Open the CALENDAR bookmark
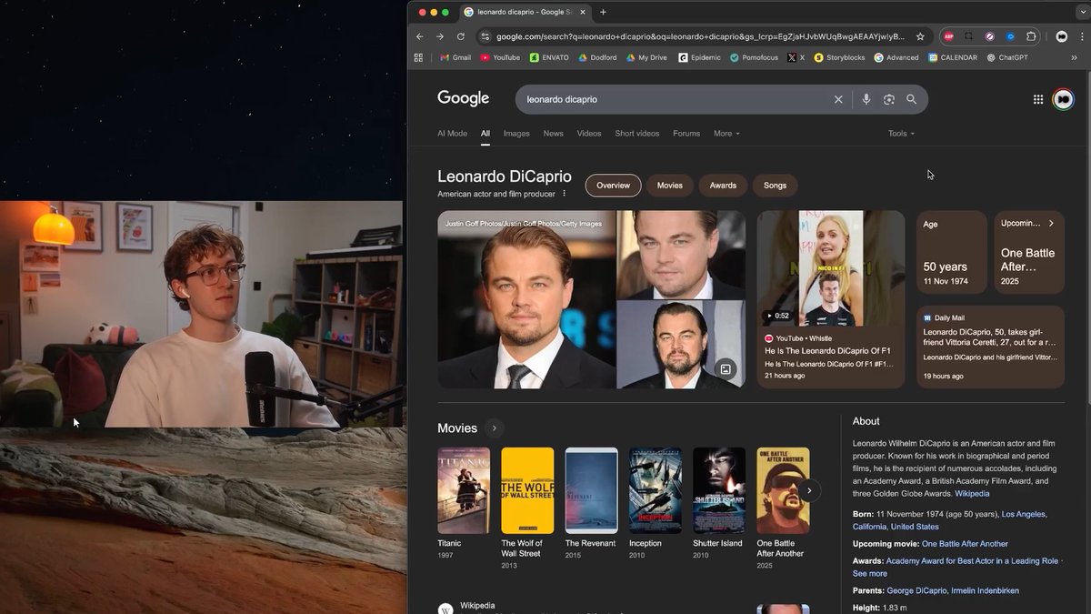1091x614 pixels. pos(953,57)
